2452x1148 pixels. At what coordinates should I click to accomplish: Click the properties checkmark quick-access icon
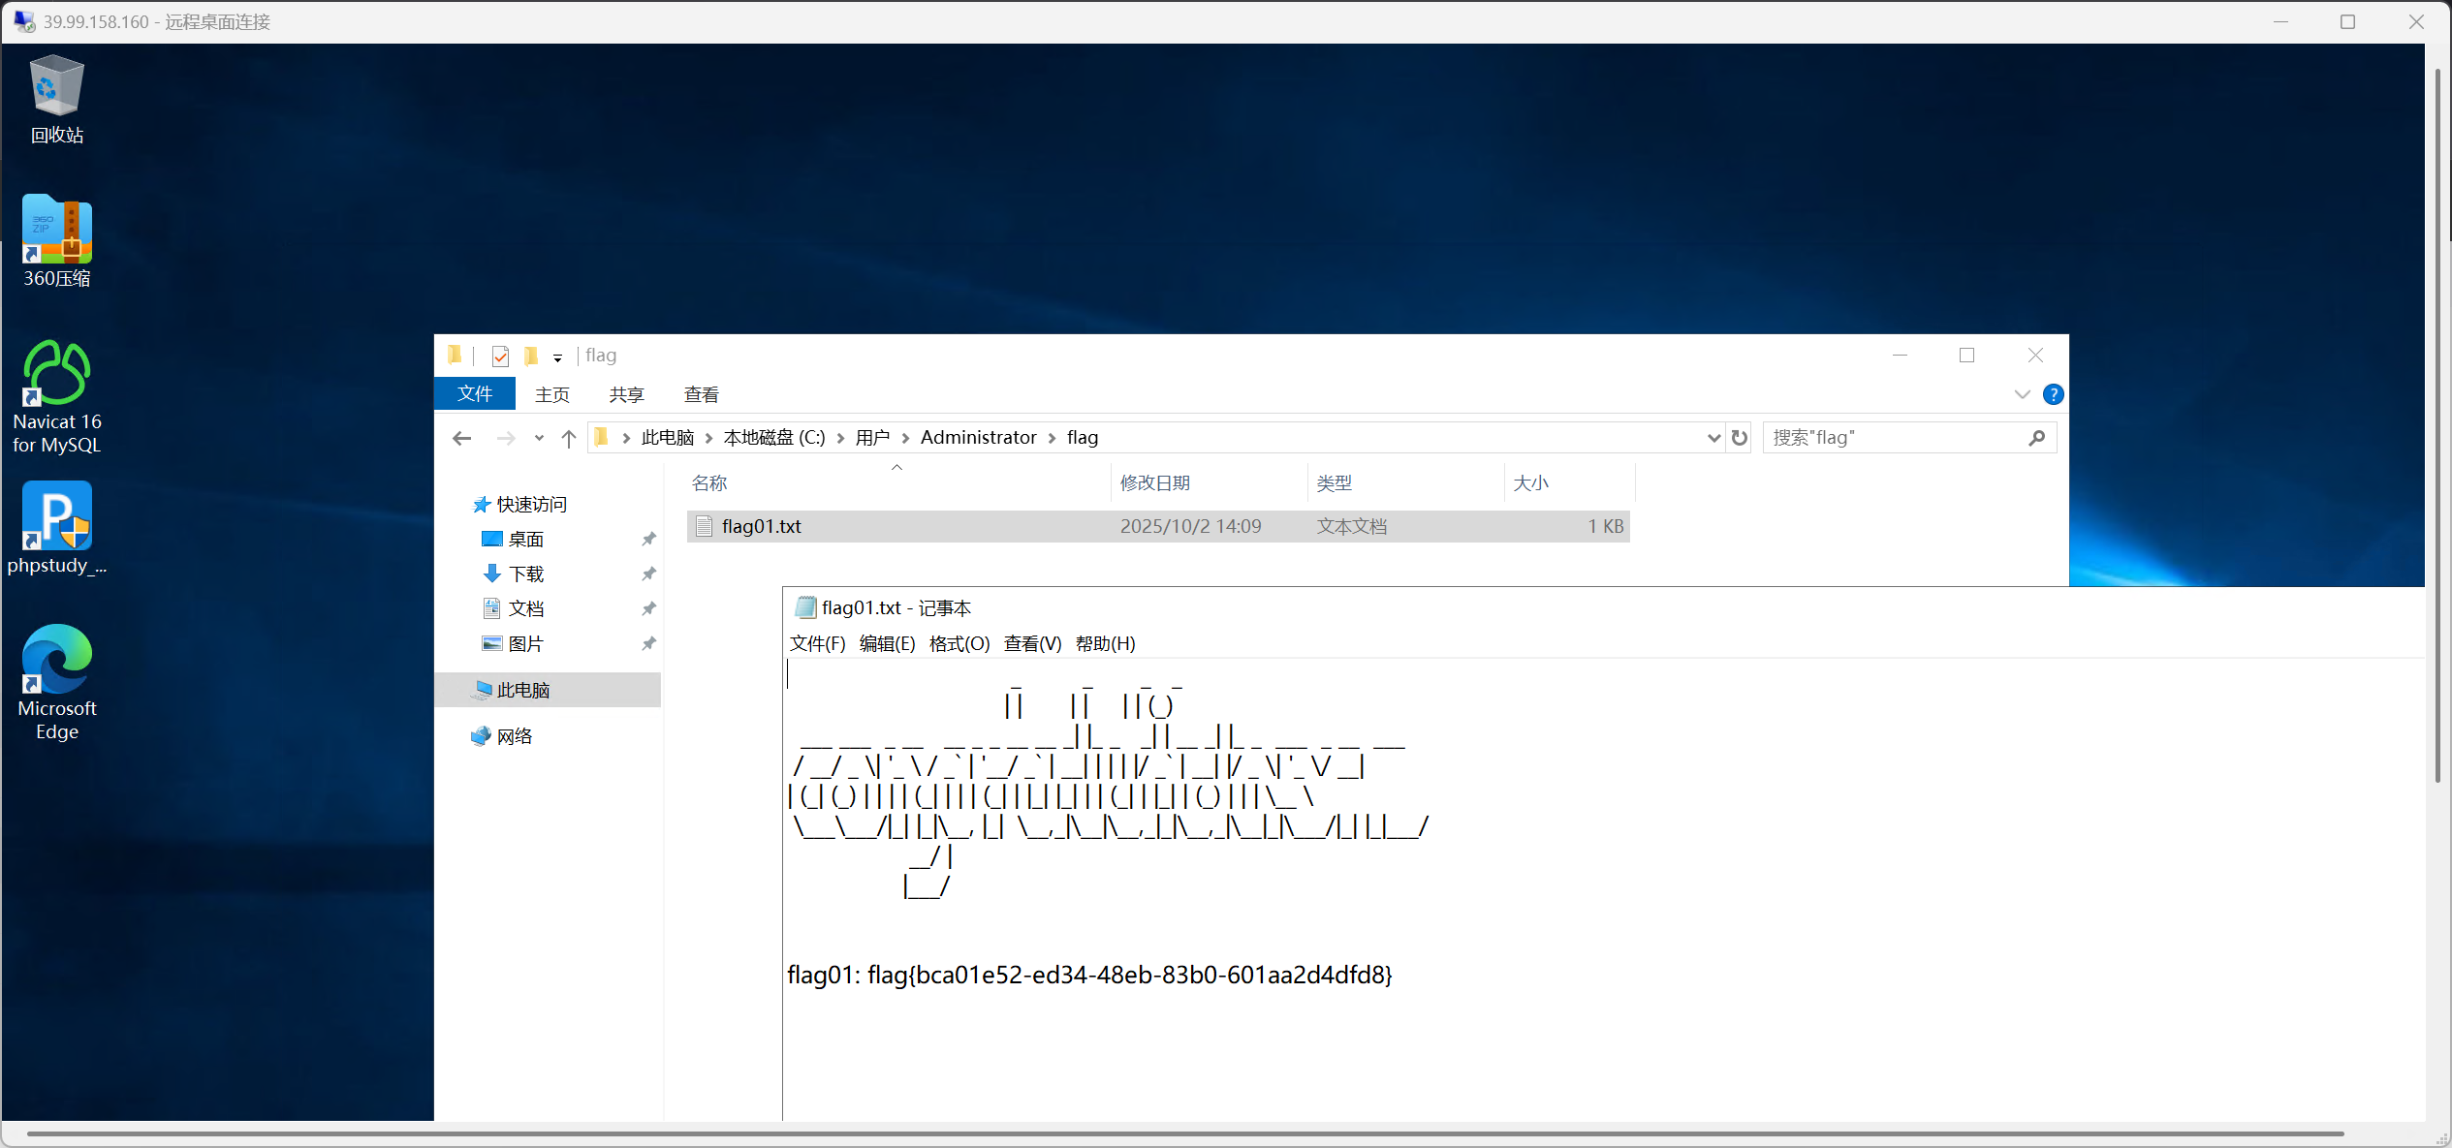(x=500, y=357)
